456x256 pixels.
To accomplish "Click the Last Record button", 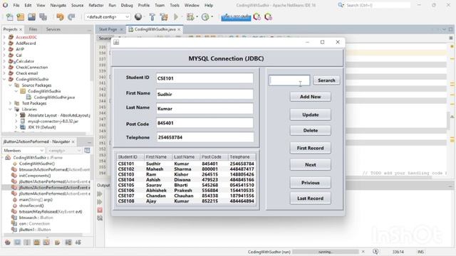I will [x=311, y=198].
